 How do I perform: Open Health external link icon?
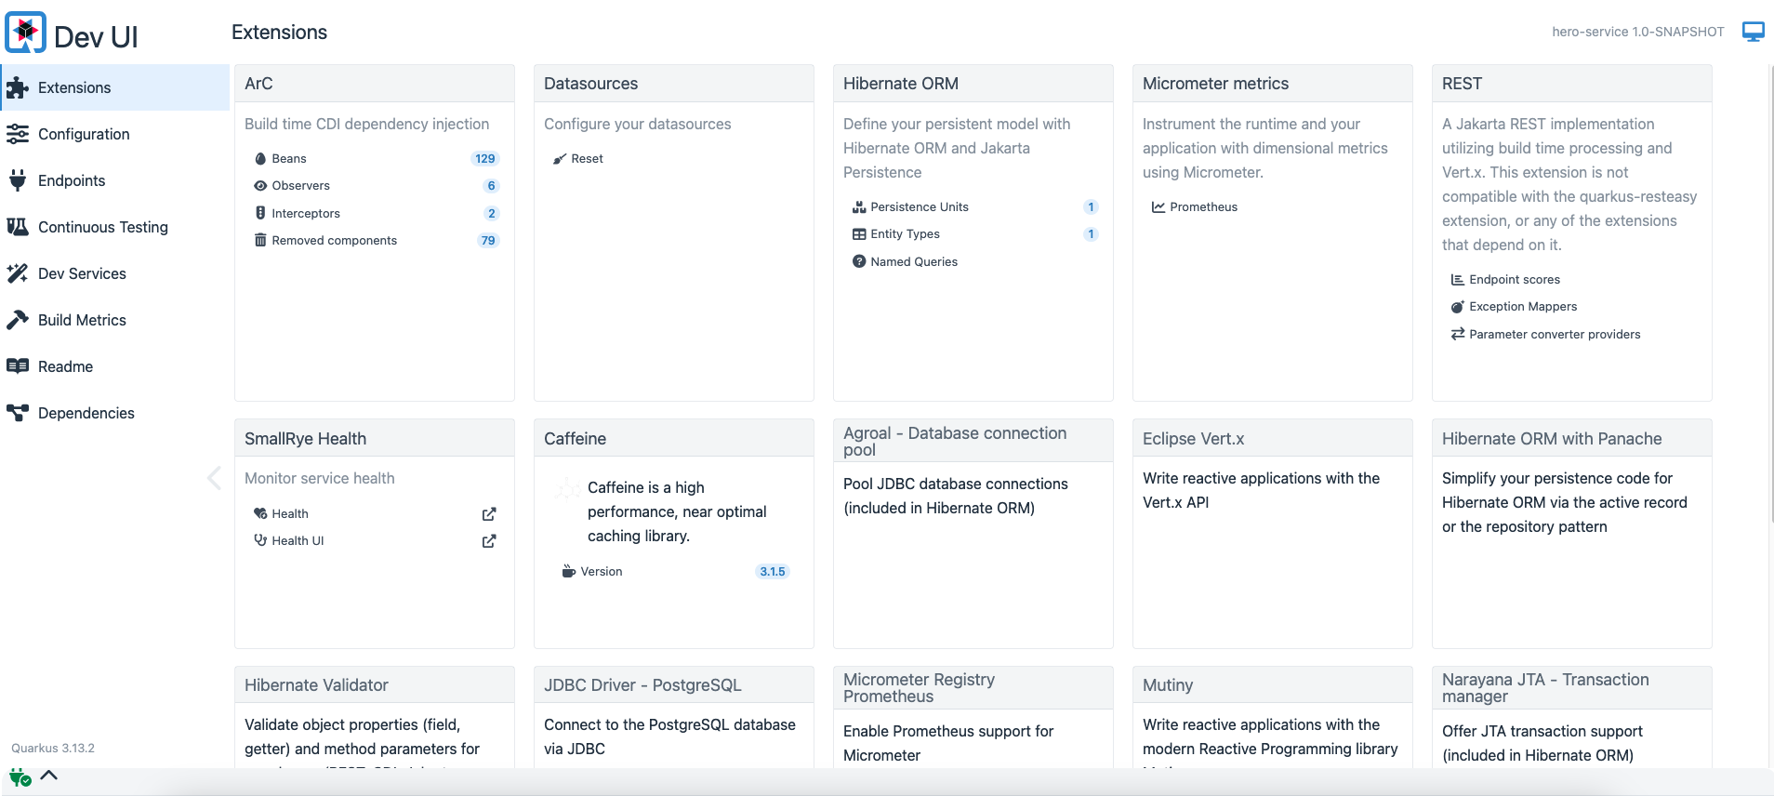pos(489,514)
